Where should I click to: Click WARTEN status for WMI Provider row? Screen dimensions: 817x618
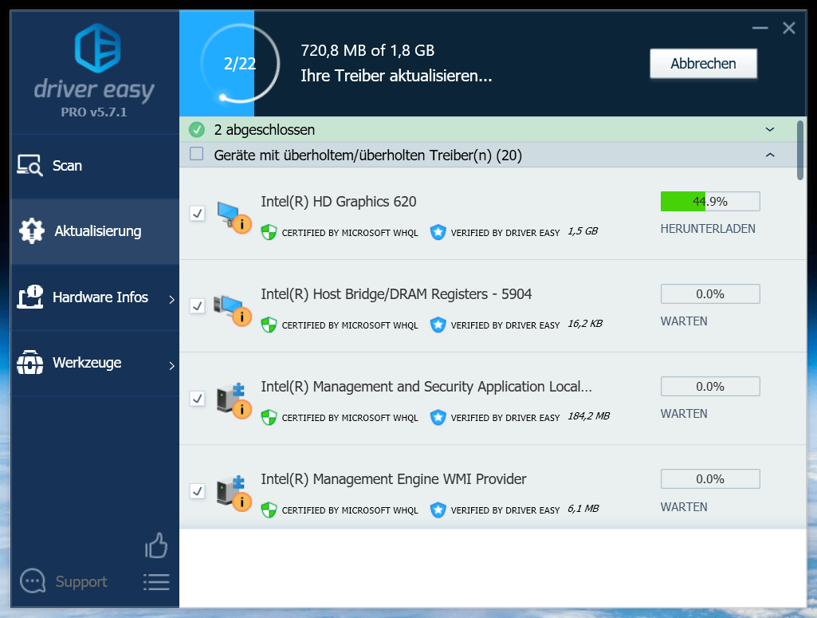tap(684, 506)
